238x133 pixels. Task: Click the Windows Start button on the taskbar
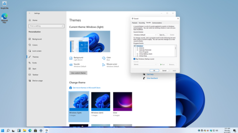click(3, 130)
